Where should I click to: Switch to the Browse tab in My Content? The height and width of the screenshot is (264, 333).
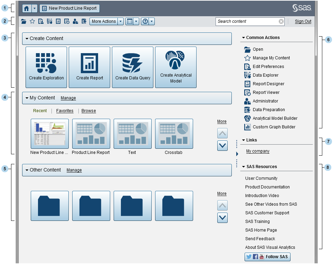pos(88,111)
